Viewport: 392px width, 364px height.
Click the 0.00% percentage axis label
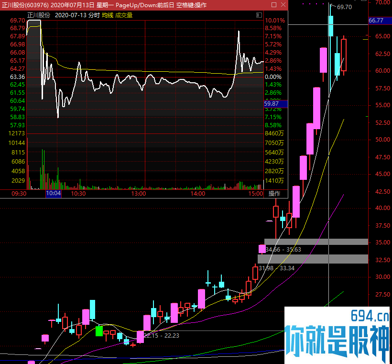click(273, 77)
